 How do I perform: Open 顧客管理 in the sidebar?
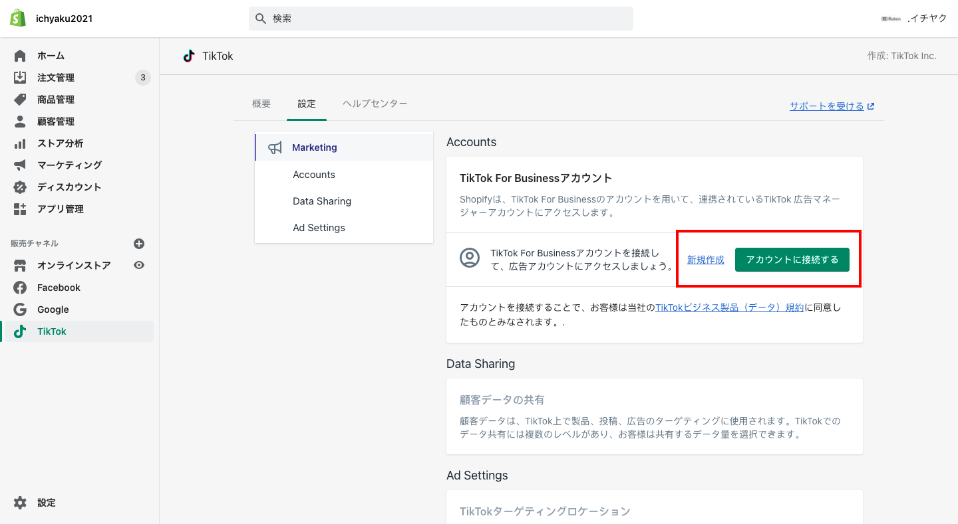tap(56, 122)
